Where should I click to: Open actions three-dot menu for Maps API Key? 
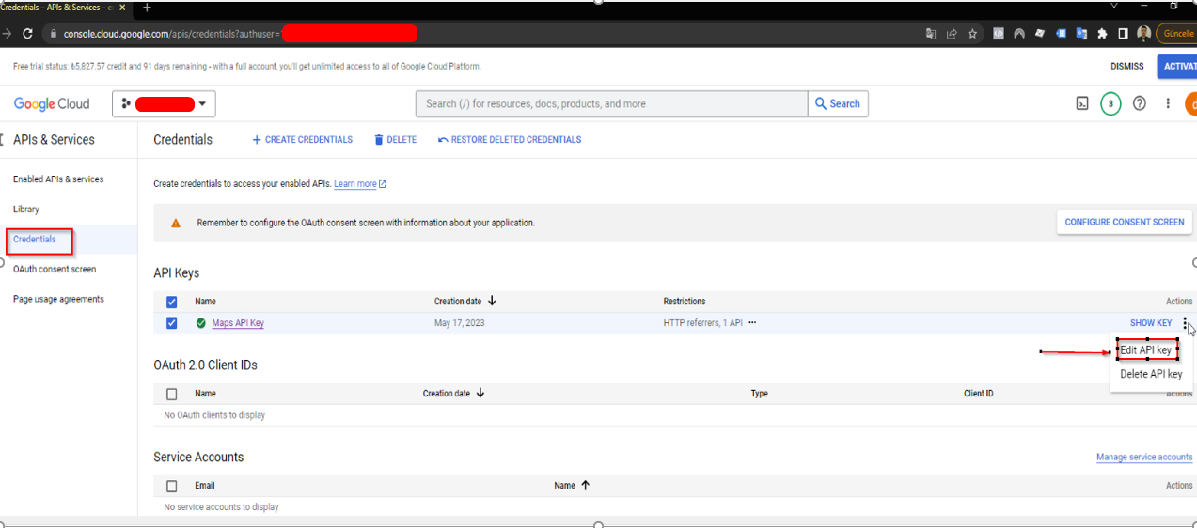tap(1186, 323)
